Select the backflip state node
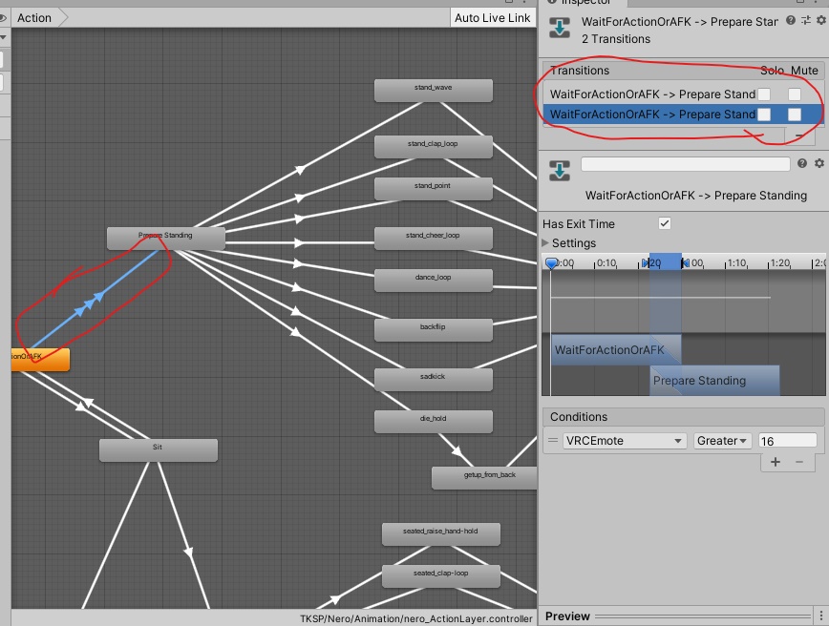829x626 pixels. [x=433, y=329]
